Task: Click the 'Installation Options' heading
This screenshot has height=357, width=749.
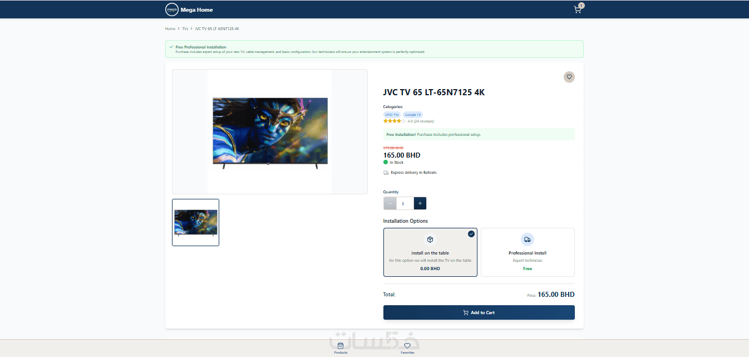Action: (406, 221)
